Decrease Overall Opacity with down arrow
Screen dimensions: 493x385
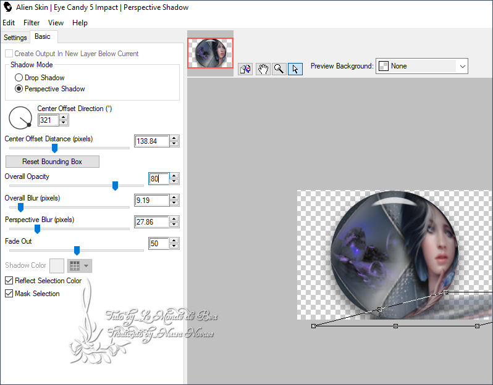tap(174, 181)
